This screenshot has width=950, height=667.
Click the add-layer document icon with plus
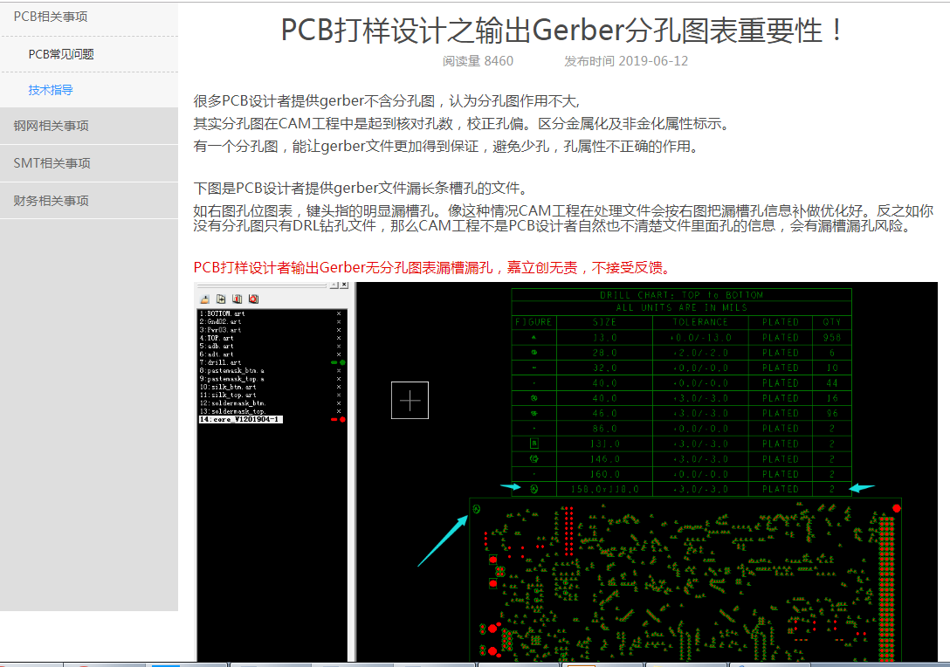[221, 299]
